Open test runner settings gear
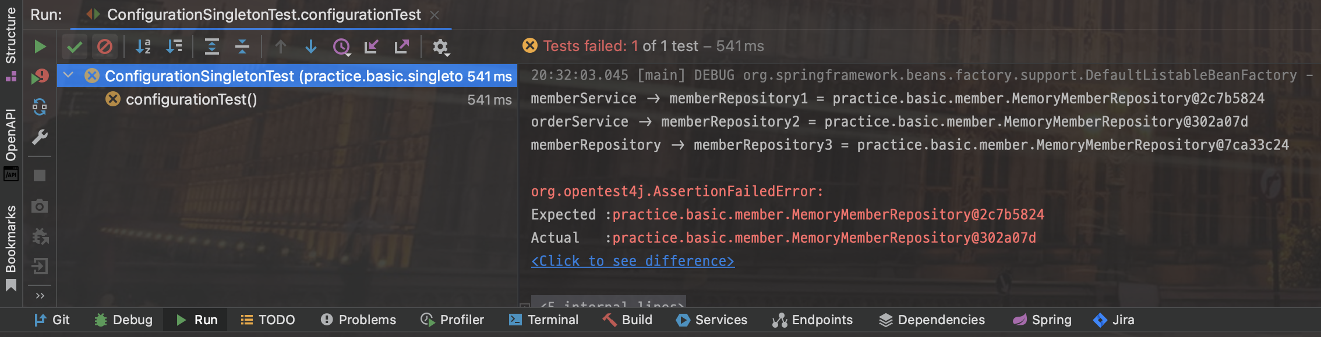This screenshot has height=337, width=1321. coord(441,46)
